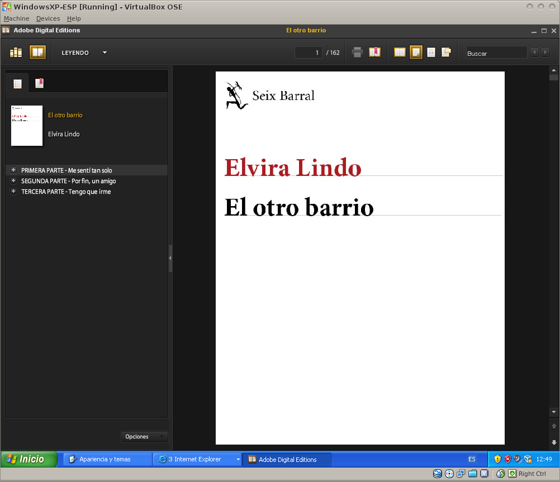
Task: Add a bookmark from toolbar
Action: pyautogui.click(x=374, y=53)
